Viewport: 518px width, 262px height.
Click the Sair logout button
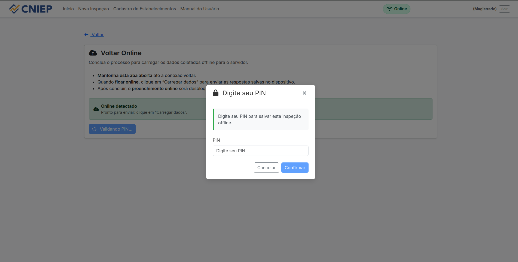tap(504, 9)
